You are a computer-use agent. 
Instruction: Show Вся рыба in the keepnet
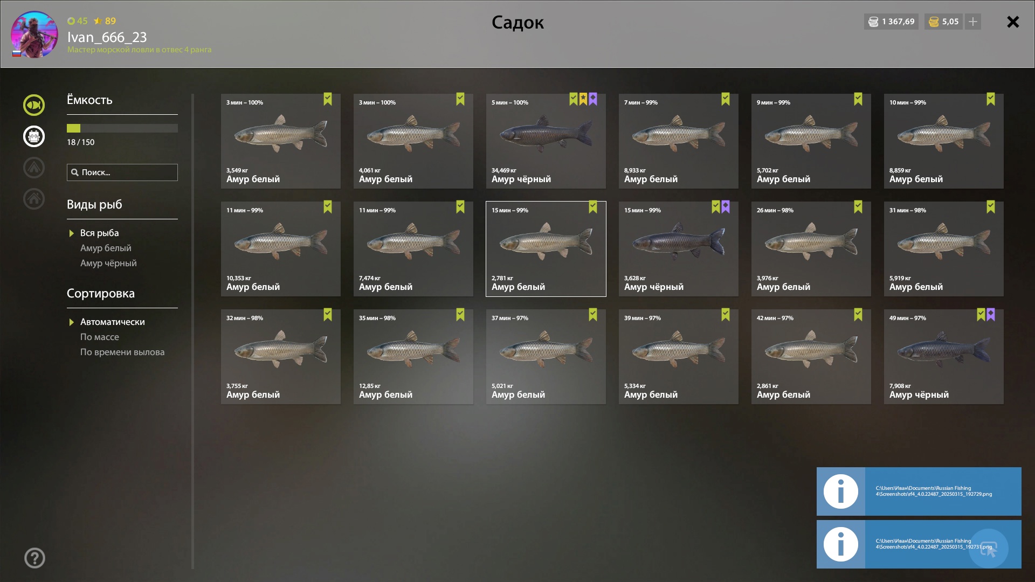click(100, 233)
